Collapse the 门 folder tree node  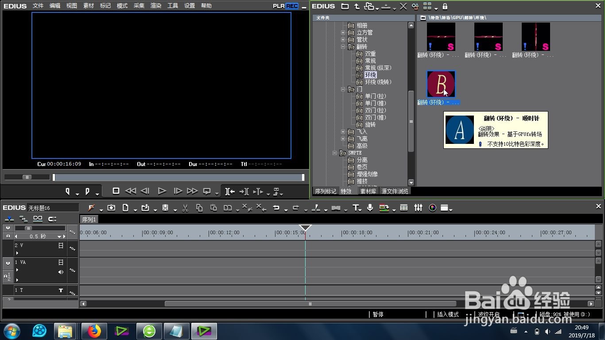343,89
